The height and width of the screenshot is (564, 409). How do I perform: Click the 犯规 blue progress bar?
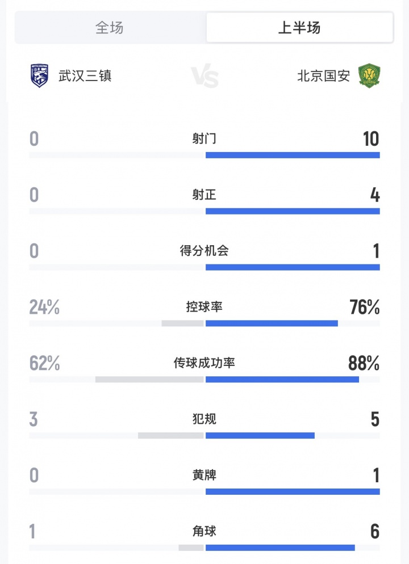pyautogui.click(x=260, y=435)
